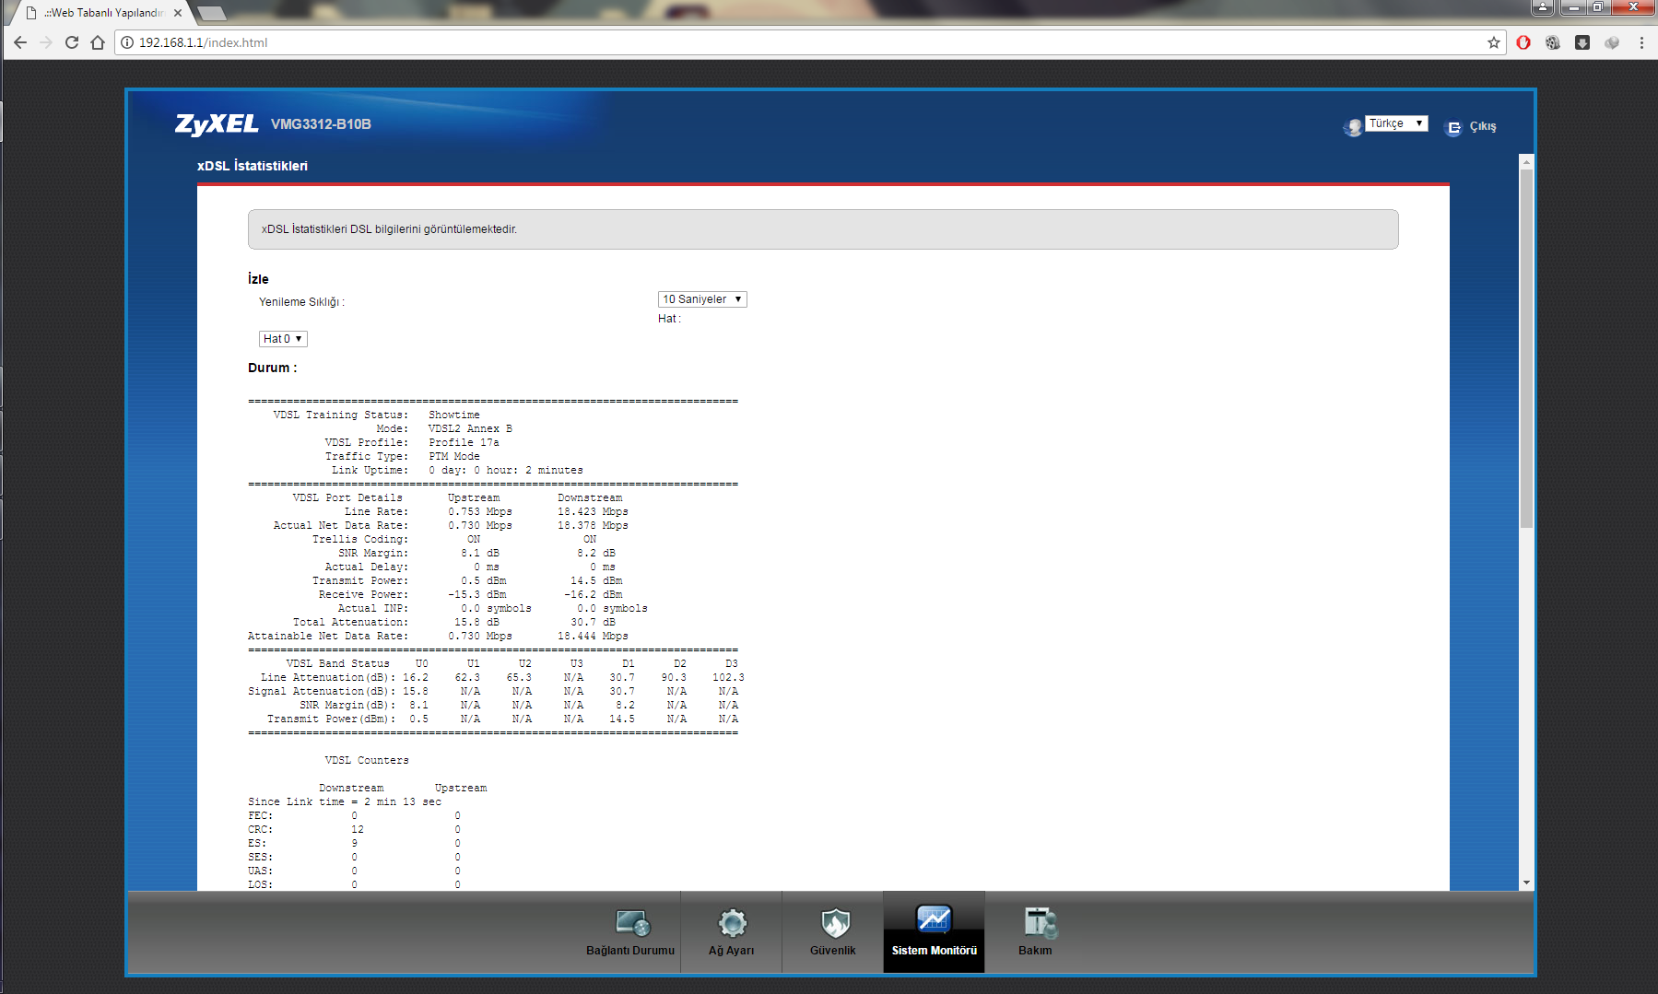1658x994 pixels.
Task: Open Ağ Ayarı network settings gear icon
Action: (732, 922)
